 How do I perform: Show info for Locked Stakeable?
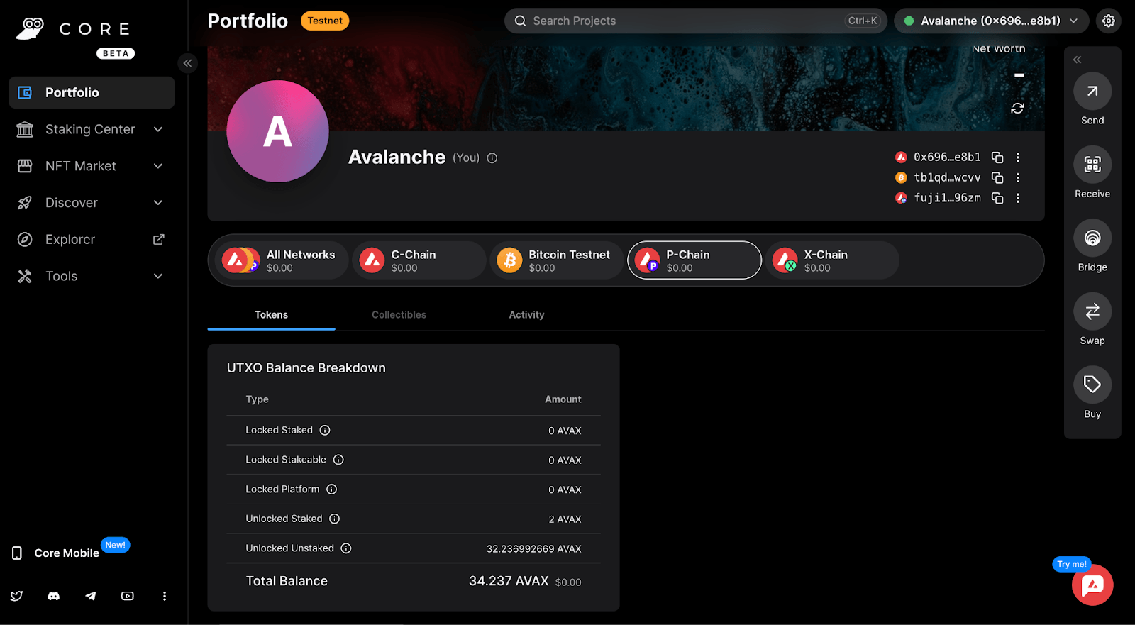pyautogui.click(x=338, y=460)
